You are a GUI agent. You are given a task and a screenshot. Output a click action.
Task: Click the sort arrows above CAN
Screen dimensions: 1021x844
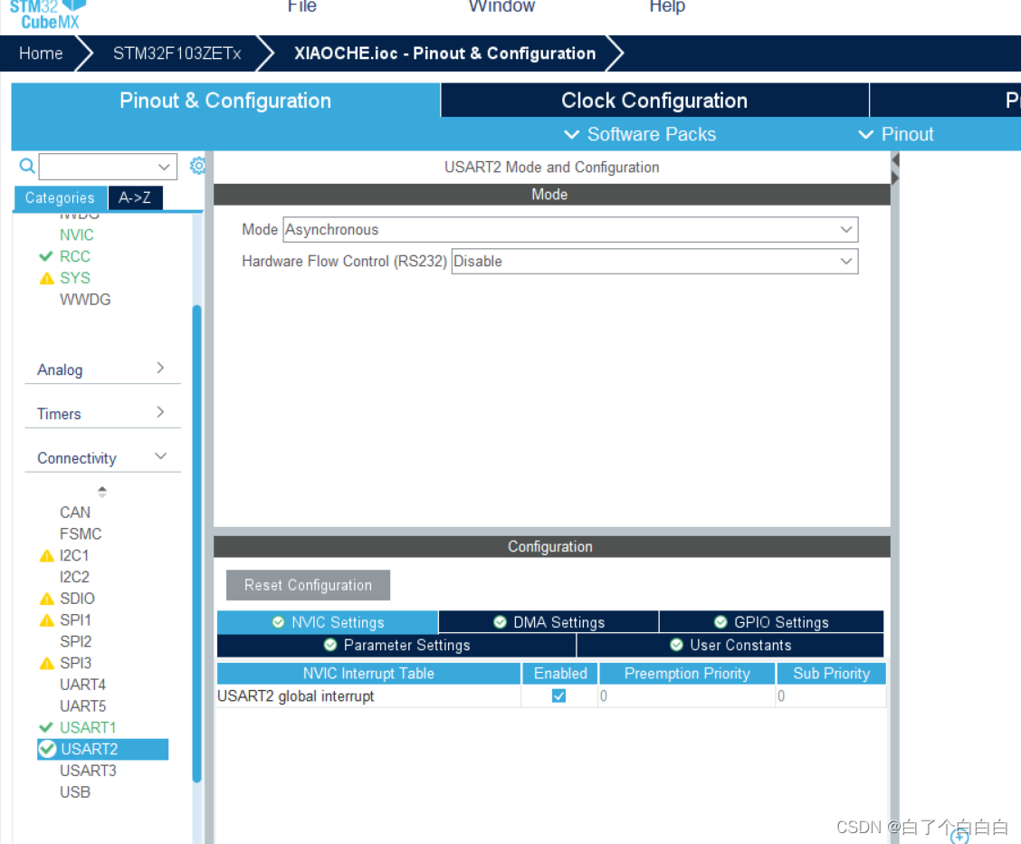[x=102, y=492]
